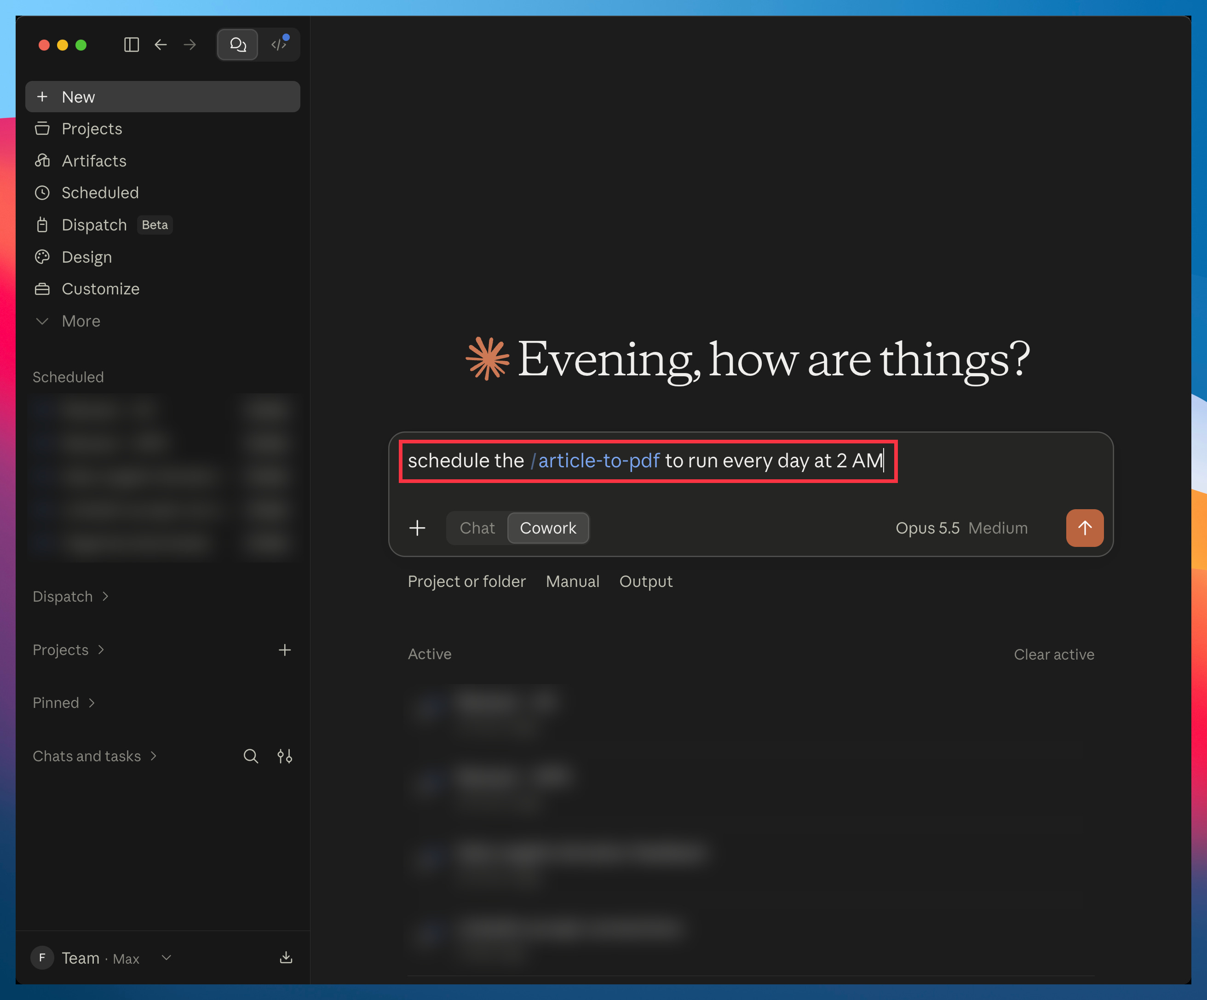The width and height of the screenshot is (1207, 1000).
Task: Click Clear active link
Action: click(x=1053, y=654)
